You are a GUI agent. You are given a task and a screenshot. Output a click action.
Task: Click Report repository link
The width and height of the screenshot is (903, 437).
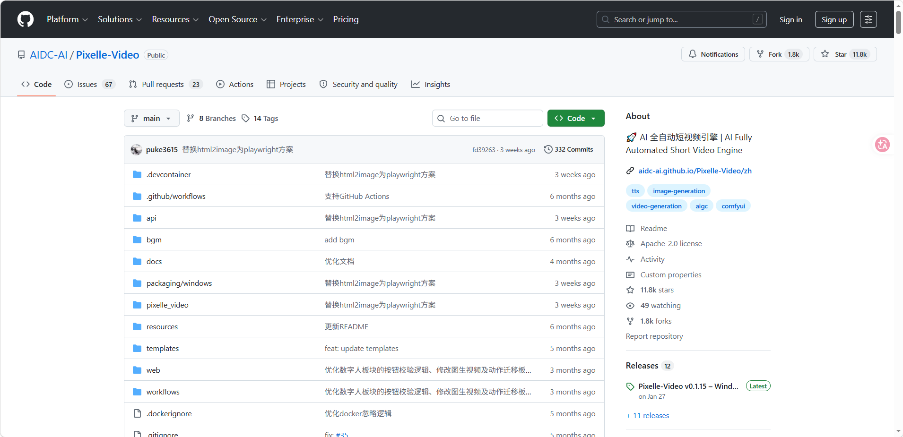654,336
